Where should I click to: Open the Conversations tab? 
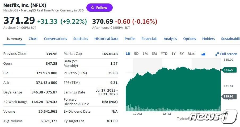tap(55, 39)
